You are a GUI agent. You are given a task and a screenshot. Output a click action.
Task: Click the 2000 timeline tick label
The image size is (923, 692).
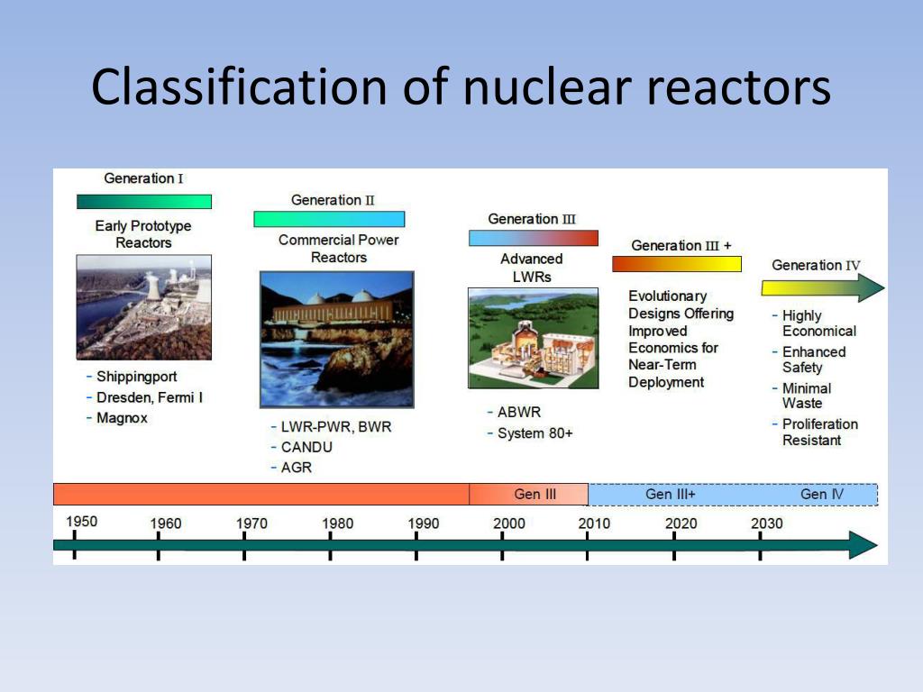509,524
